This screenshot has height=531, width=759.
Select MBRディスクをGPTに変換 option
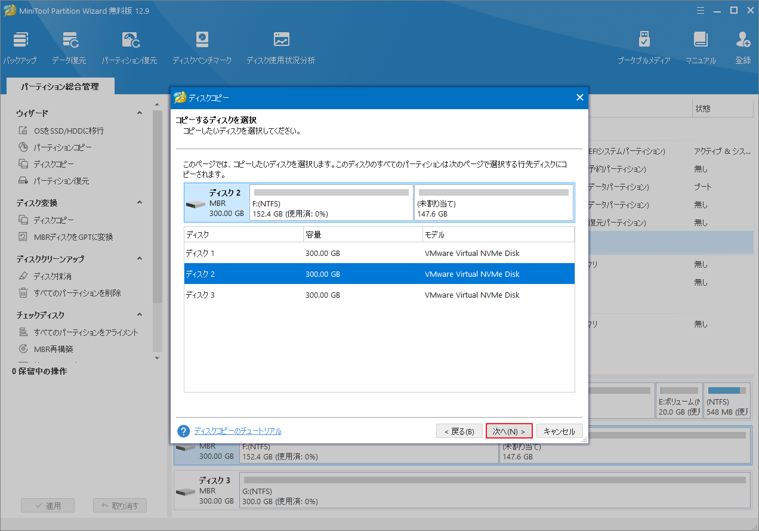point(66,237)
